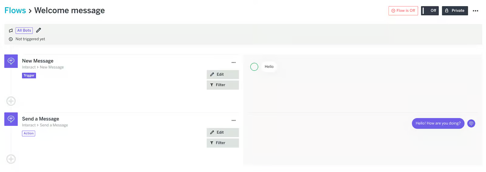Click the Send a Message action icon
This screenshot has height=172, width=486.
11,119
